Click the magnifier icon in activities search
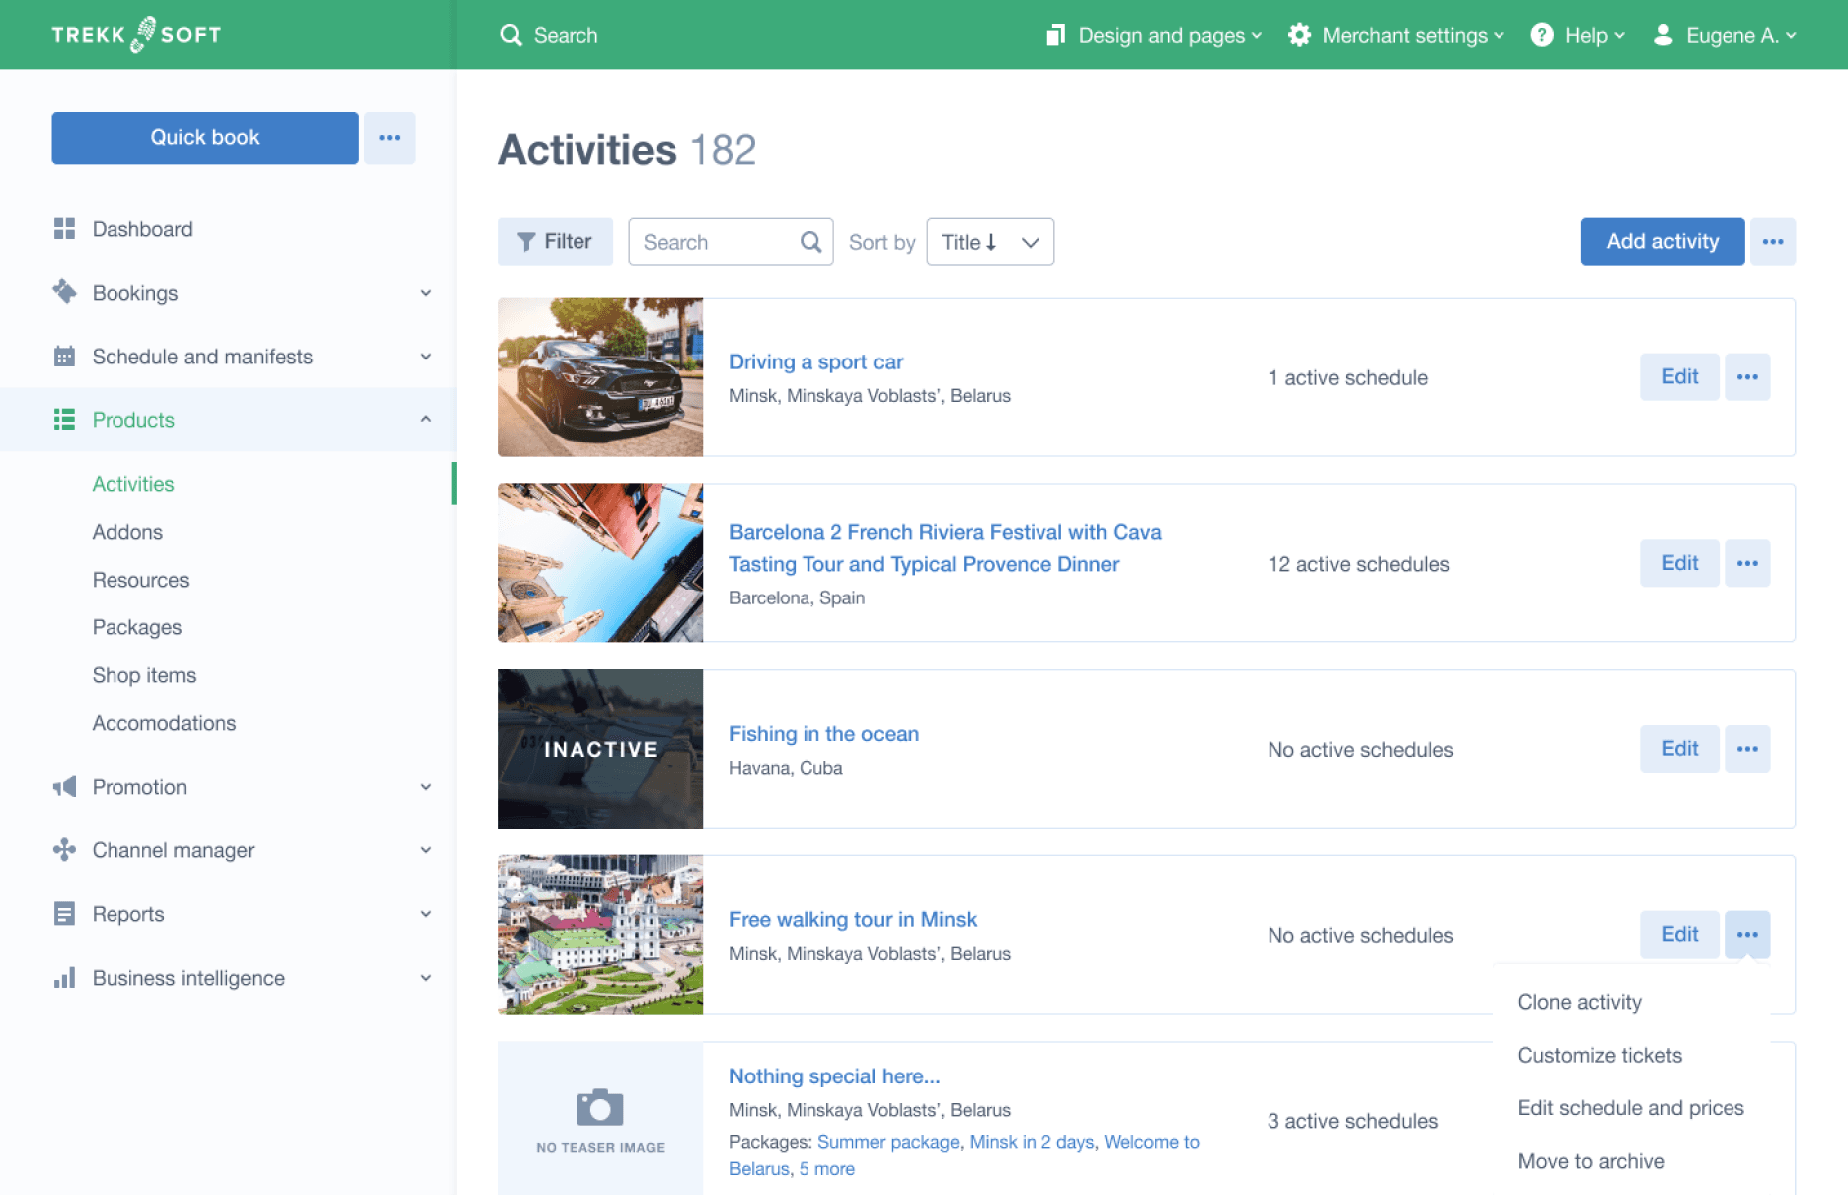 811,242
